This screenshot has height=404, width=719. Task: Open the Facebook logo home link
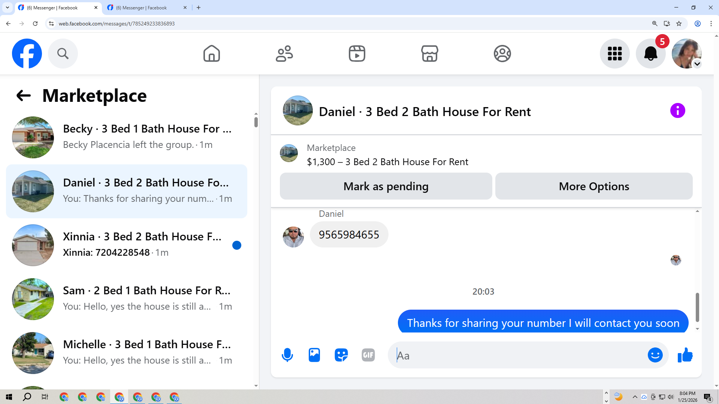27,54
